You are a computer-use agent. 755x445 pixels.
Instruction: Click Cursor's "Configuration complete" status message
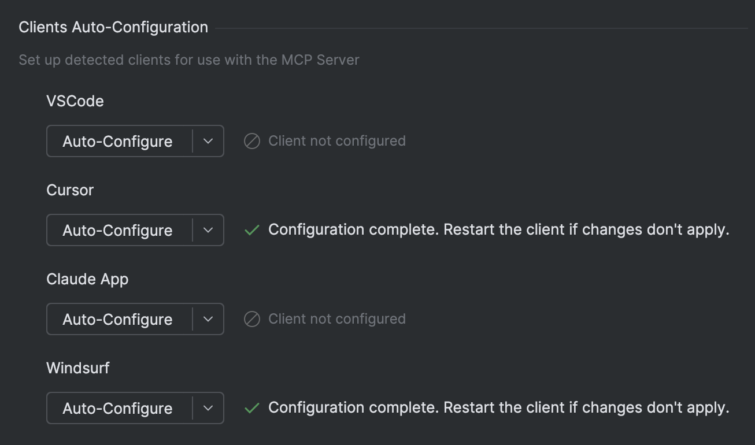click(x=498, y=230)
